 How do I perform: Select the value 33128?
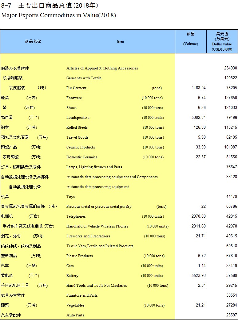pos(232,177)
